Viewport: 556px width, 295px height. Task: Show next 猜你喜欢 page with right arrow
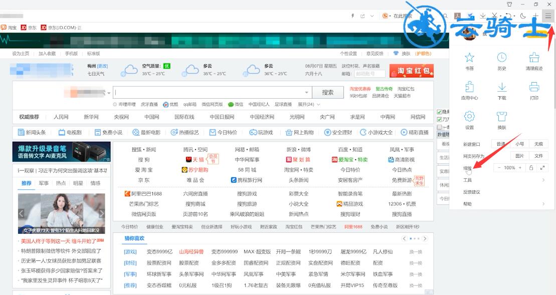[425, 238]
